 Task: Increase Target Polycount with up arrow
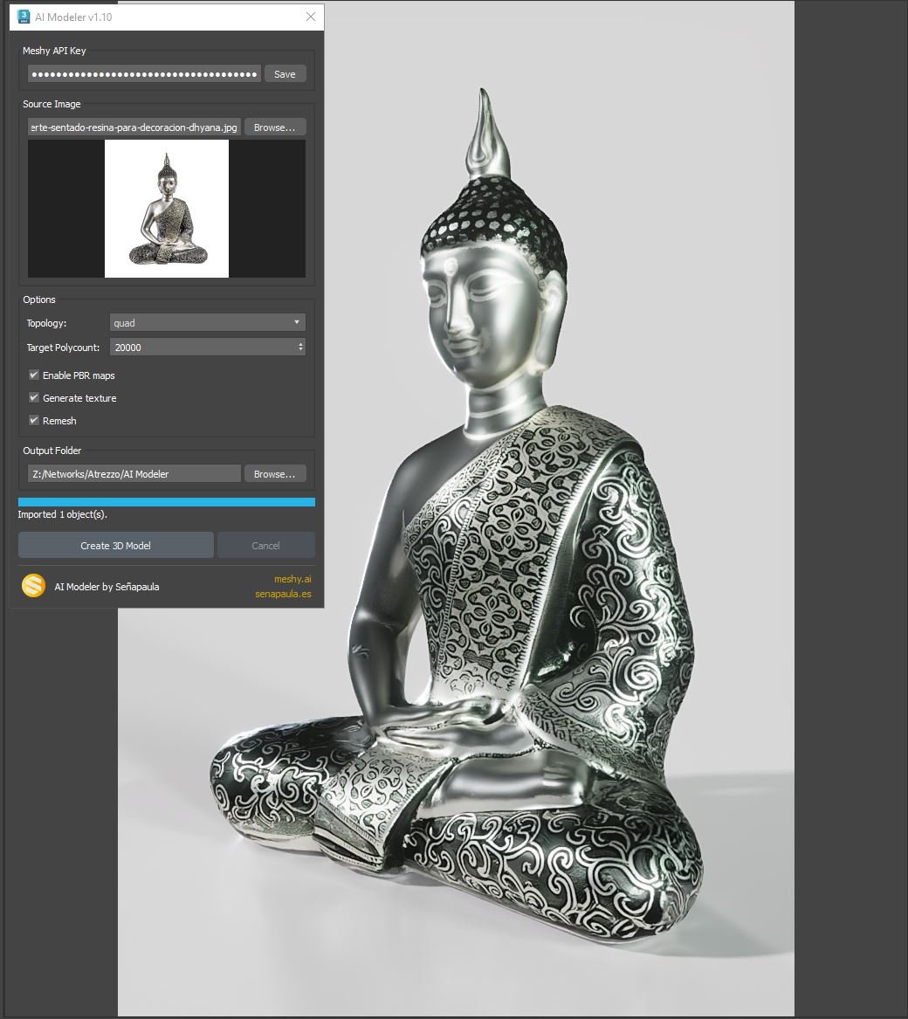(x=300, y=344)
